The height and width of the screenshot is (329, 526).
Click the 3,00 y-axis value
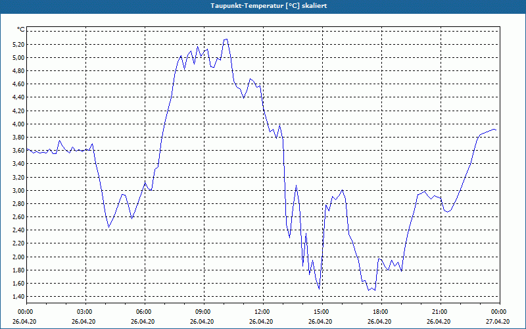[18, 191]
